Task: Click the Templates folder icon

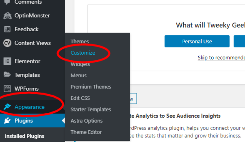Action: 7,74
